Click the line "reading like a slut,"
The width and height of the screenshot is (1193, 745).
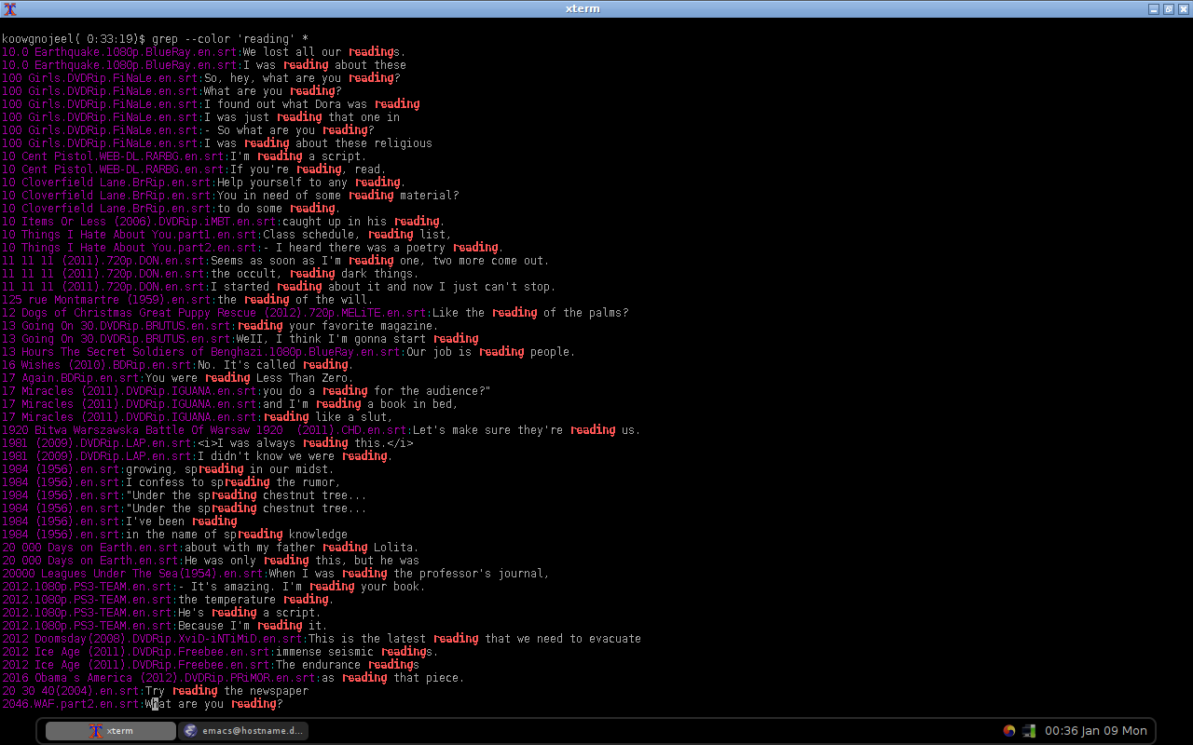point(327,417)
